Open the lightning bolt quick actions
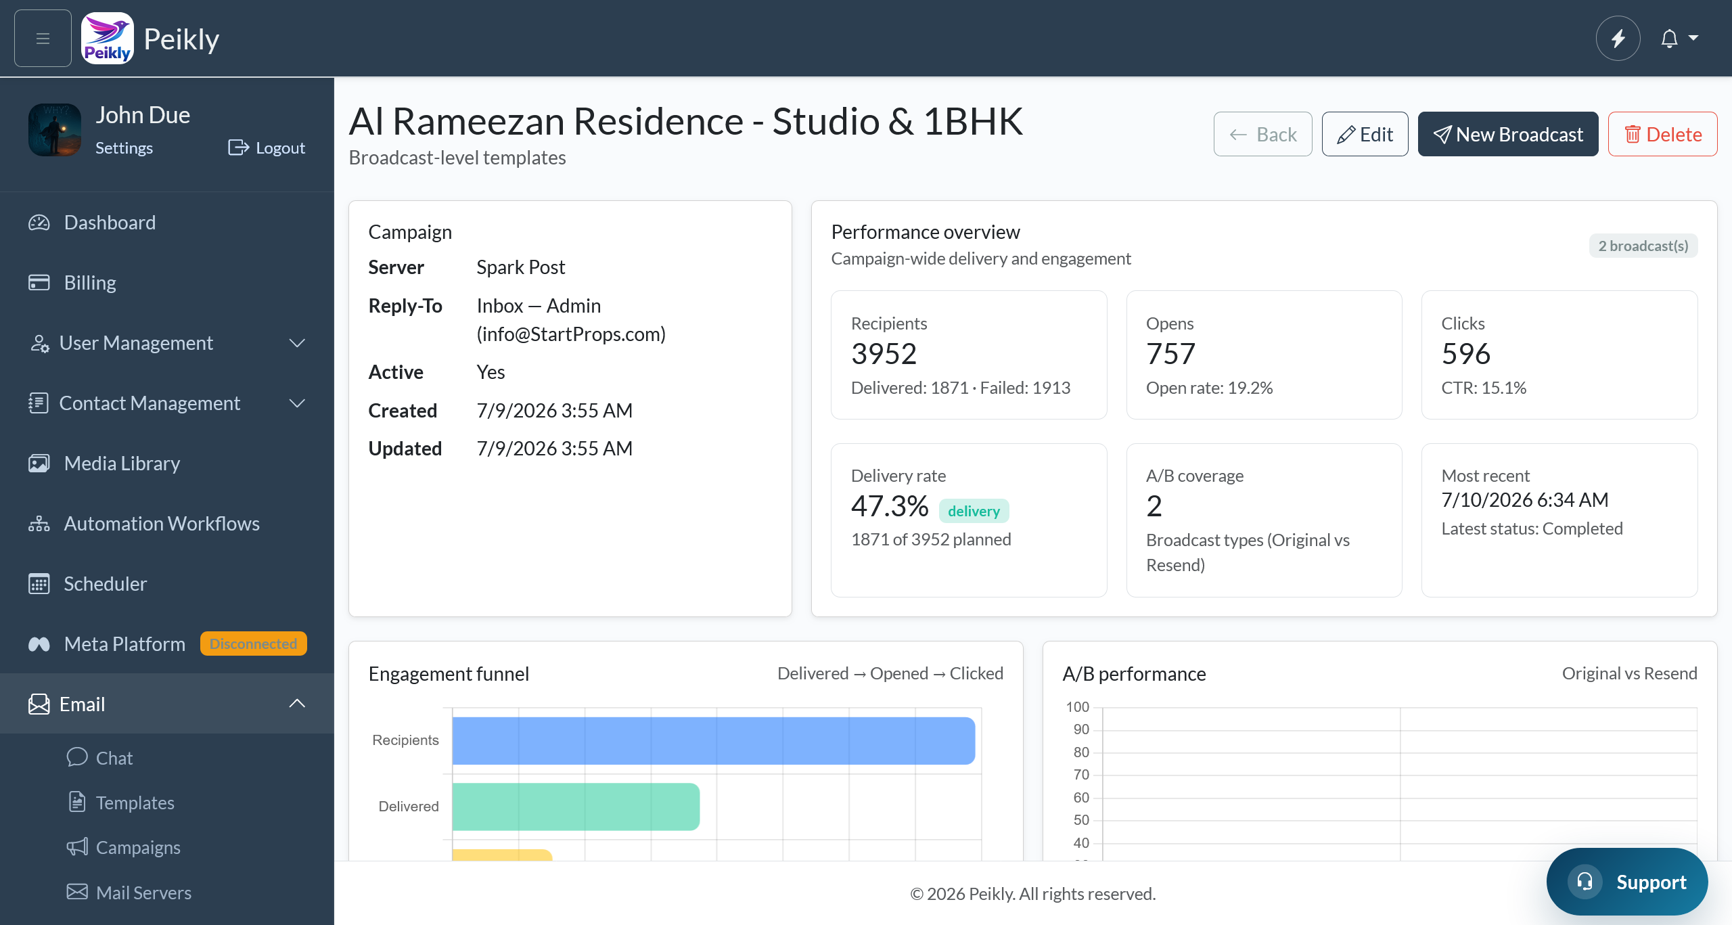 coord(1618,39)
